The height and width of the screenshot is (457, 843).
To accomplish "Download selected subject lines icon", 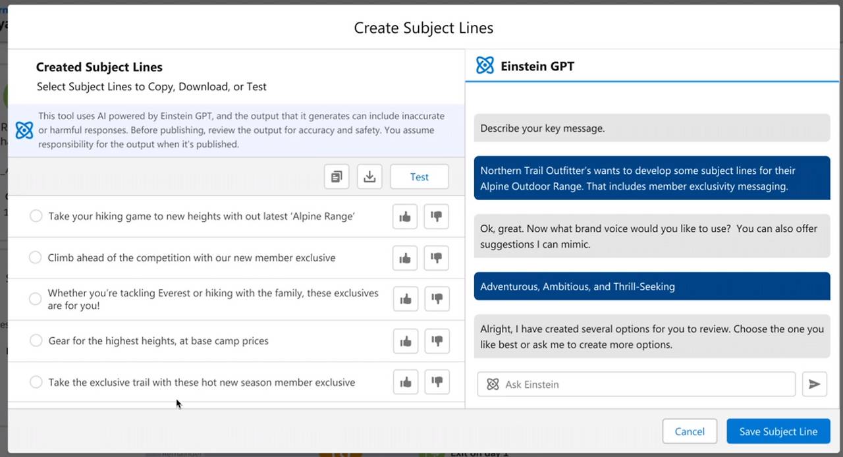I will click(x=369, y=176).
